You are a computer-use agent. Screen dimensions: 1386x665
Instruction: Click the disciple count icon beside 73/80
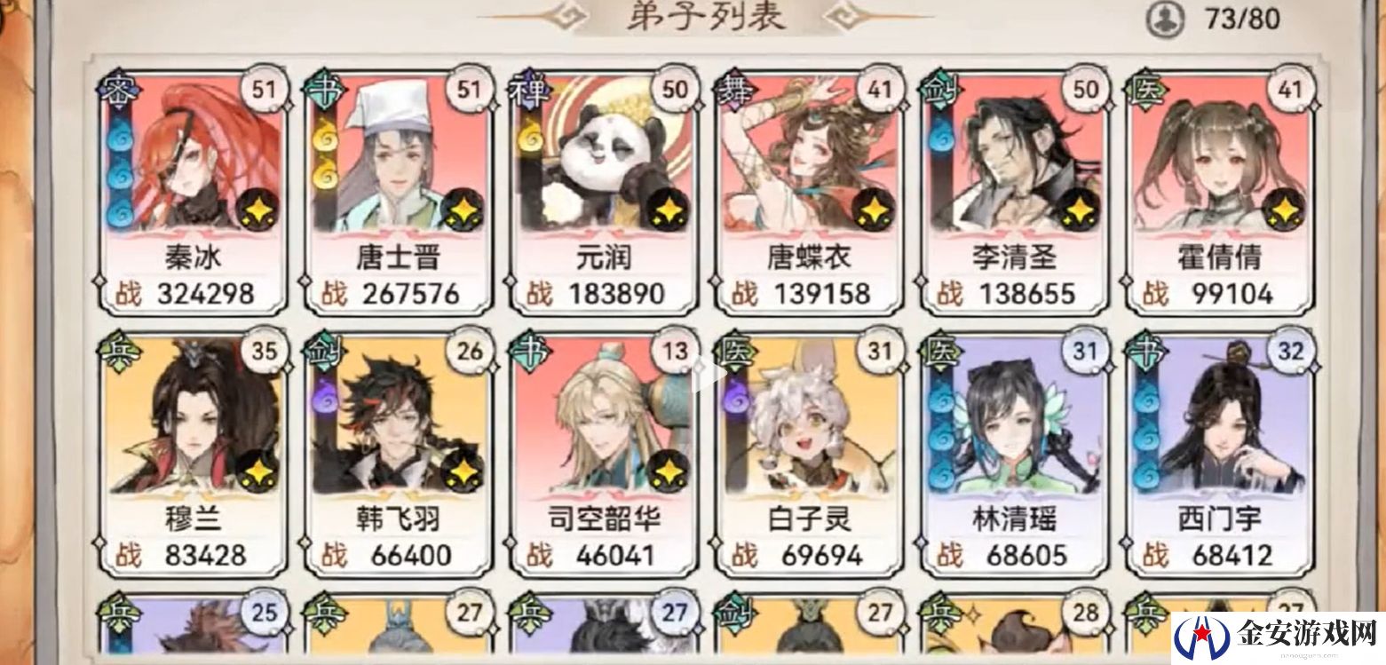tap(1164, 19)
